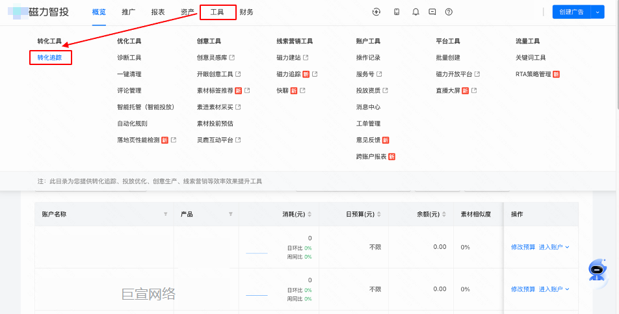The height and width of the screenshot is (314, 619).
Task: Filter by 产品 column funnel icon
Action: [x=231, y=214]
